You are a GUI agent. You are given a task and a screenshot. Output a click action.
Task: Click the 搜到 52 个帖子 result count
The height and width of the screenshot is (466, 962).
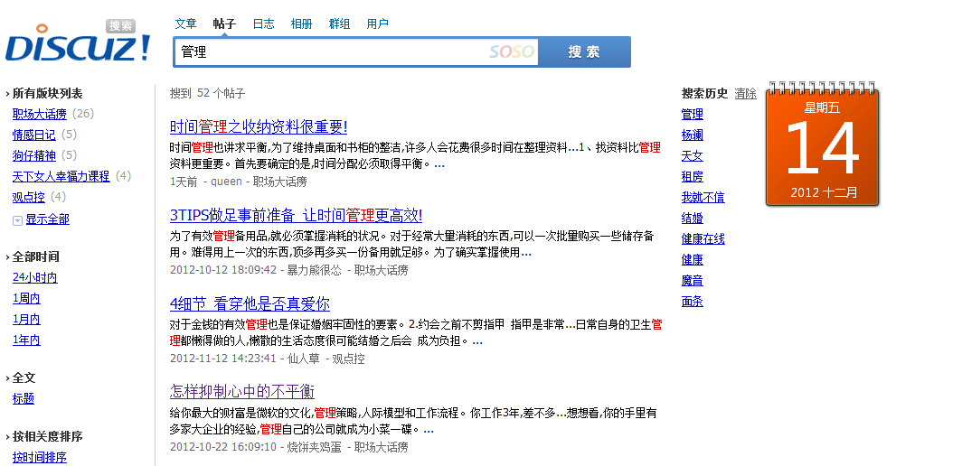click(x=207, y=93)
